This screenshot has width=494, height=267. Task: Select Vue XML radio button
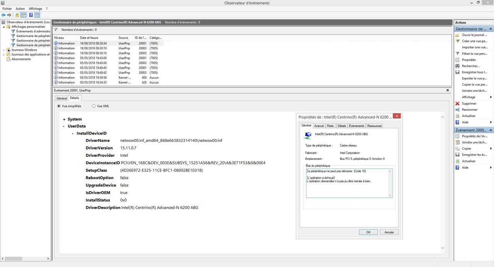[94, 106]
